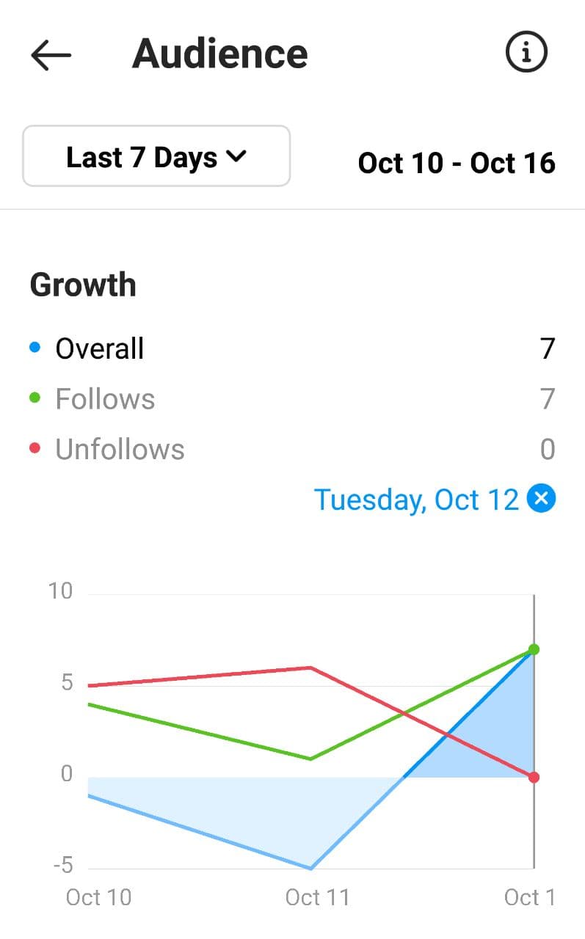Click the blue Overall legend dot
The height and width of the screenshot is (939, 585).
click(x=34, y=348)
